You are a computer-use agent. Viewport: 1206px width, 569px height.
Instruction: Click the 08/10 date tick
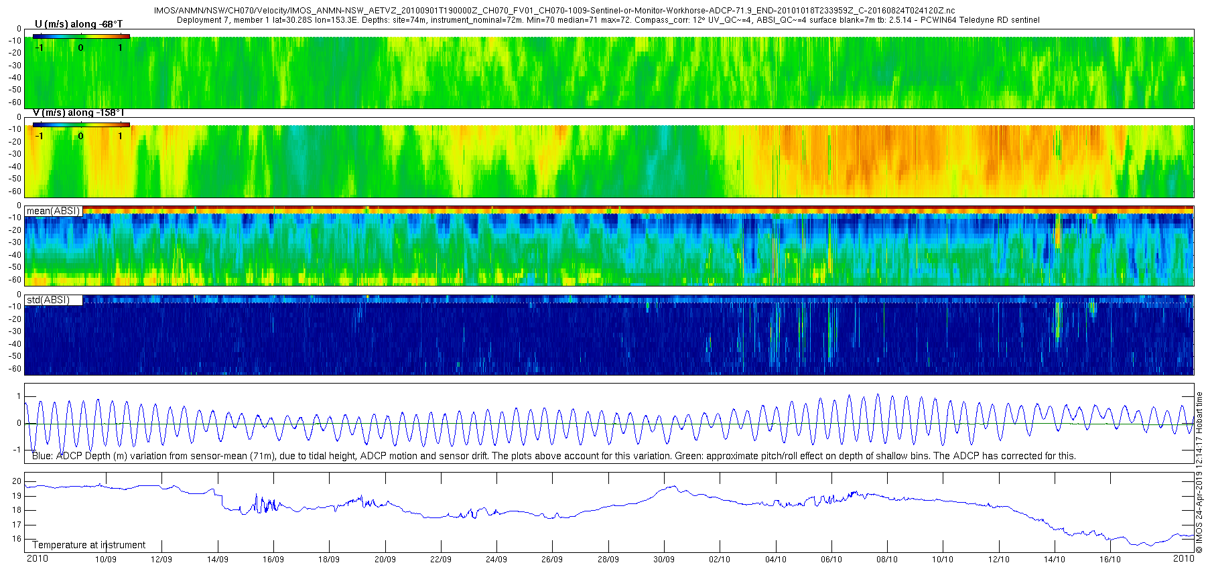pyautogui.click(x=887, y=559)
